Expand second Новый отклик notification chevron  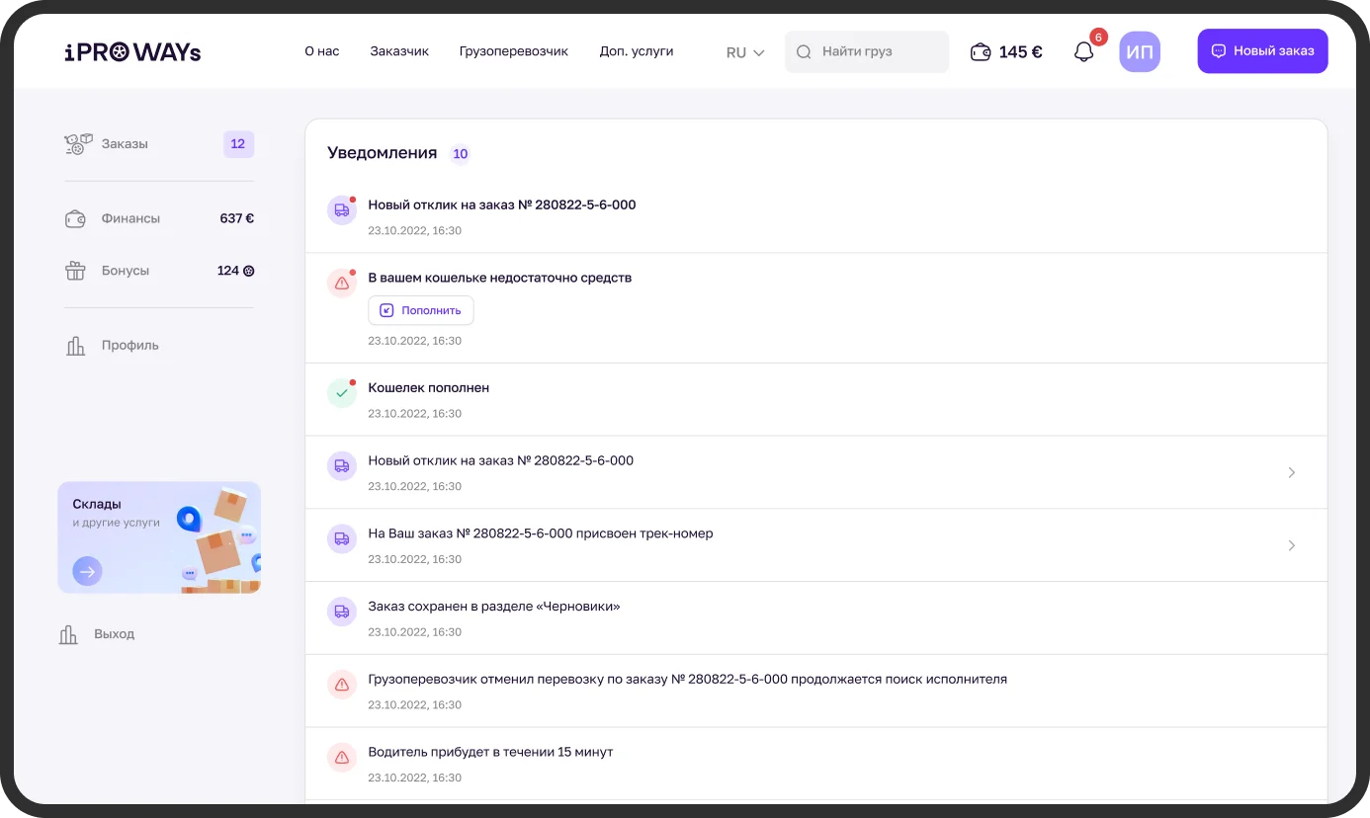click(x=1291, y=472)
